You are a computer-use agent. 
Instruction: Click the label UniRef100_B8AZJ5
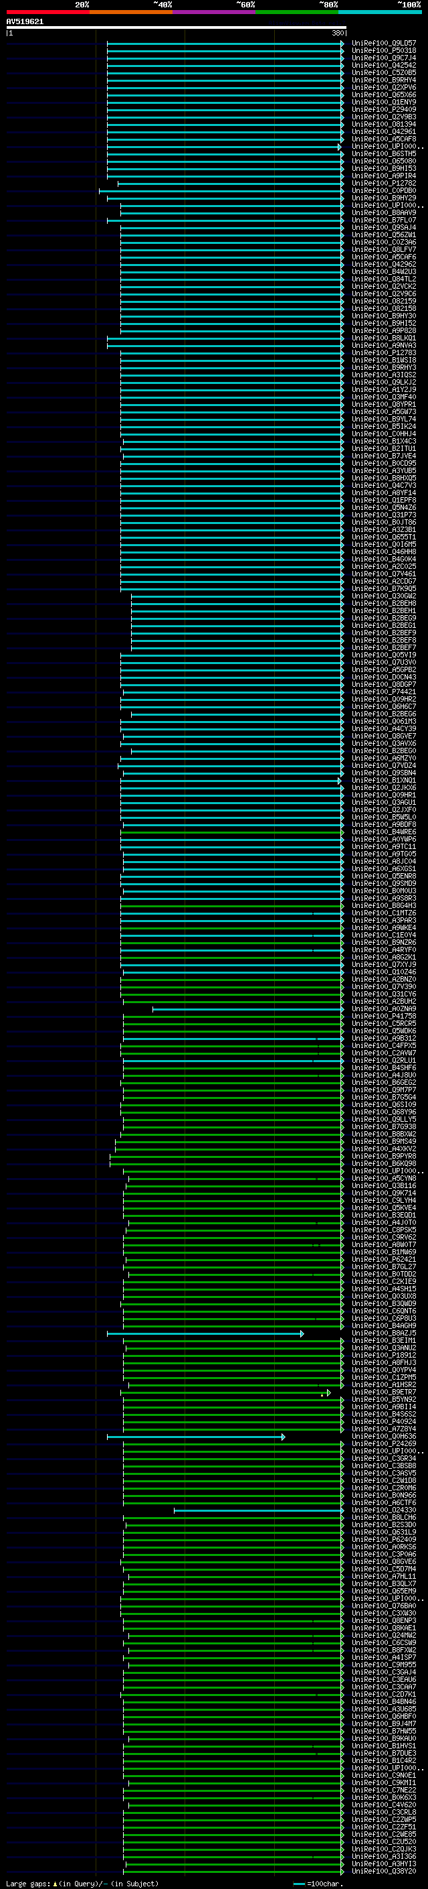384,1333
